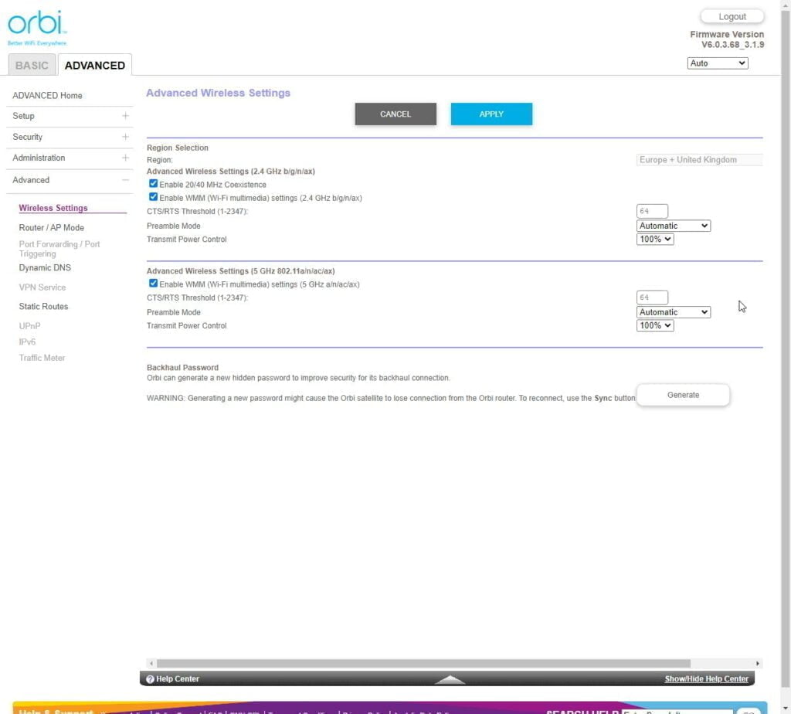Click the horizontal scrollbar left arrow

[x=151, y=663]
